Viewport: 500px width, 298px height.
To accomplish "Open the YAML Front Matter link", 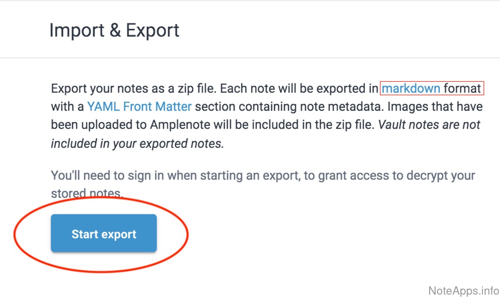I will click(x=139, y=107).
